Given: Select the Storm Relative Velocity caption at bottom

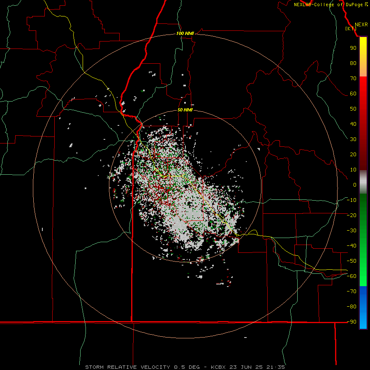Looking at the screenshot, I should point(185,367).
